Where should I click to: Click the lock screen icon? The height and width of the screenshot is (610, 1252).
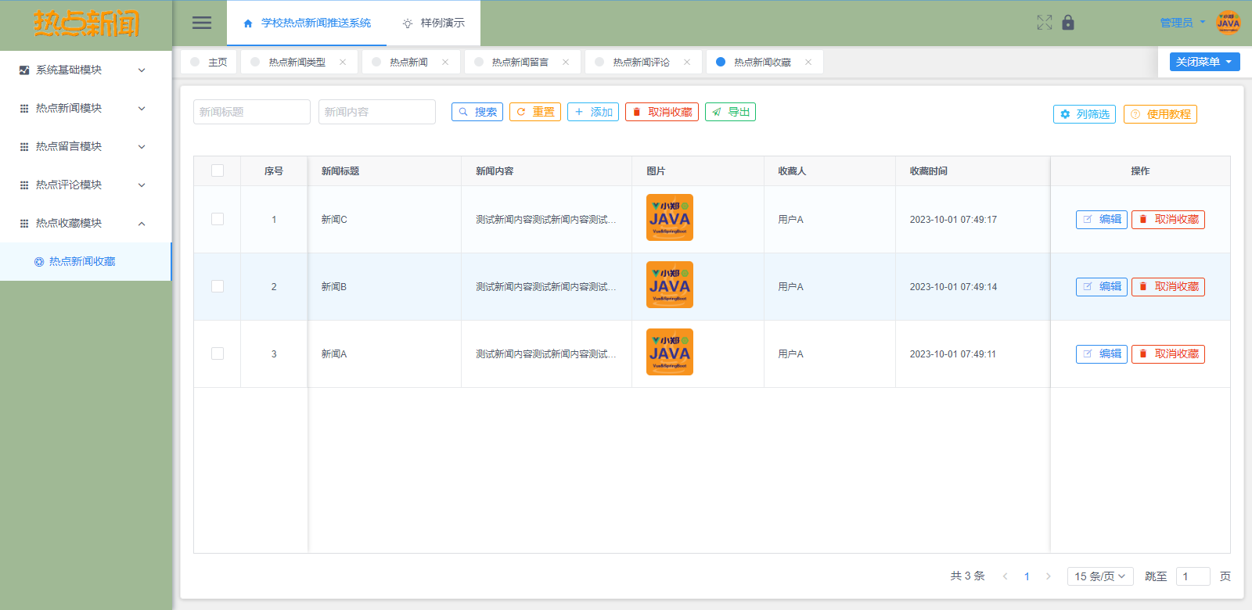[x=1068, y=23]
